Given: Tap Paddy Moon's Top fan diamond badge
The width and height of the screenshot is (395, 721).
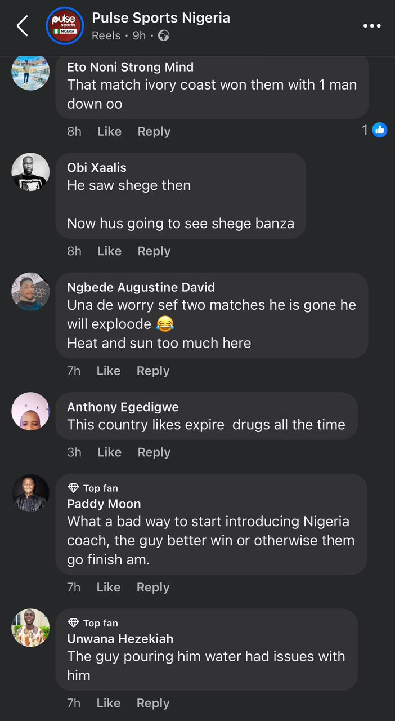Looking at the screenshot, I should [x=73, y=488].
